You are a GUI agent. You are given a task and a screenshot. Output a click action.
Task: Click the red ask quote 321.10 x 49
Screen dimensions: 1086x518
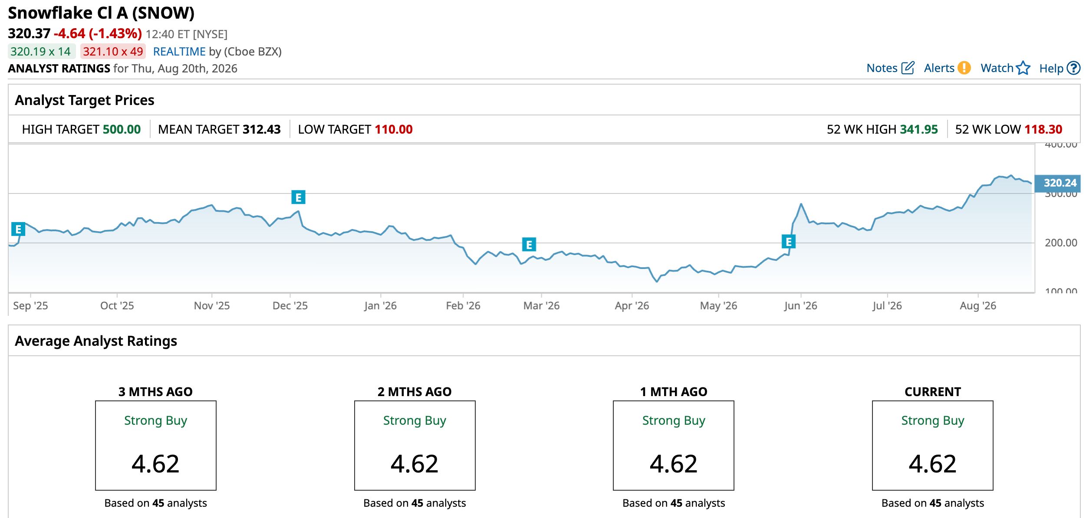[x=113, y=52]
